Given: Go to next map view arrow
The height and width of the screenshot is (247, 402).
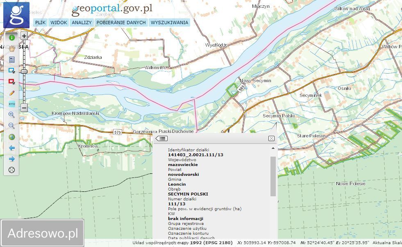Looking at the screenshot, I should click(11, 159).
